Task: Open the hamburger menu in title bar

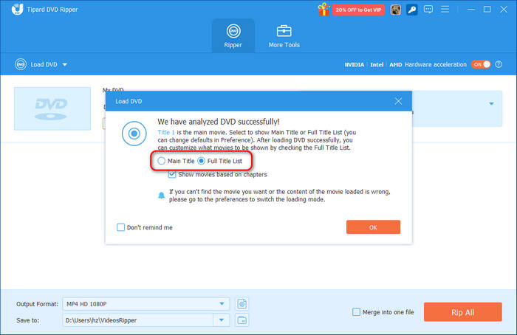Action: (x=445, y=10)
